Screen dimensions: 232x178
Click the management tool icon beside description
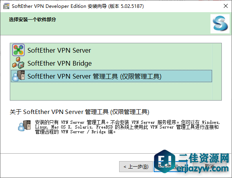24,125
